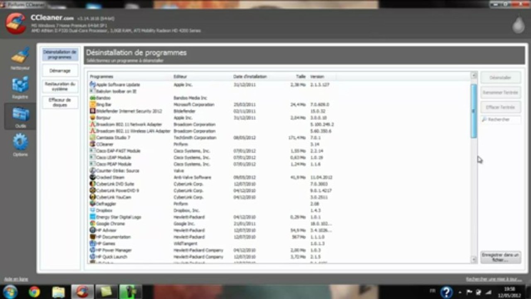Switch to the Démarrage tab
531x299 pixels.
pos(60,71)
